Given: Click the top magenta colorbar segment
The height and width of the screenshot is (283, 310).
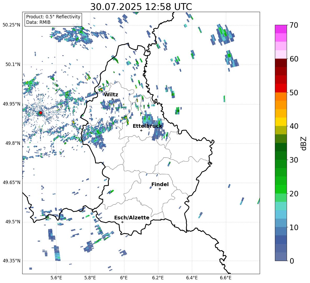Looking at the screenshot, I should coord(281,29).
